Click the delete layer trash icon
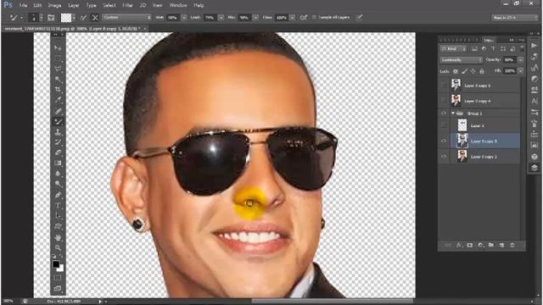 512,245
